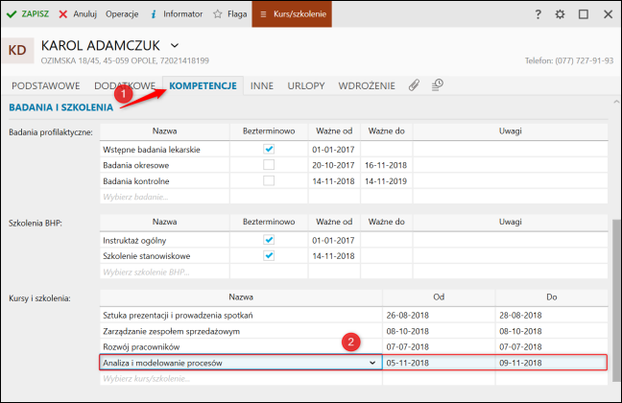
Task: Select Sztuka prezentacji i prowadzenia spotkań row
Action: [354, 315]
